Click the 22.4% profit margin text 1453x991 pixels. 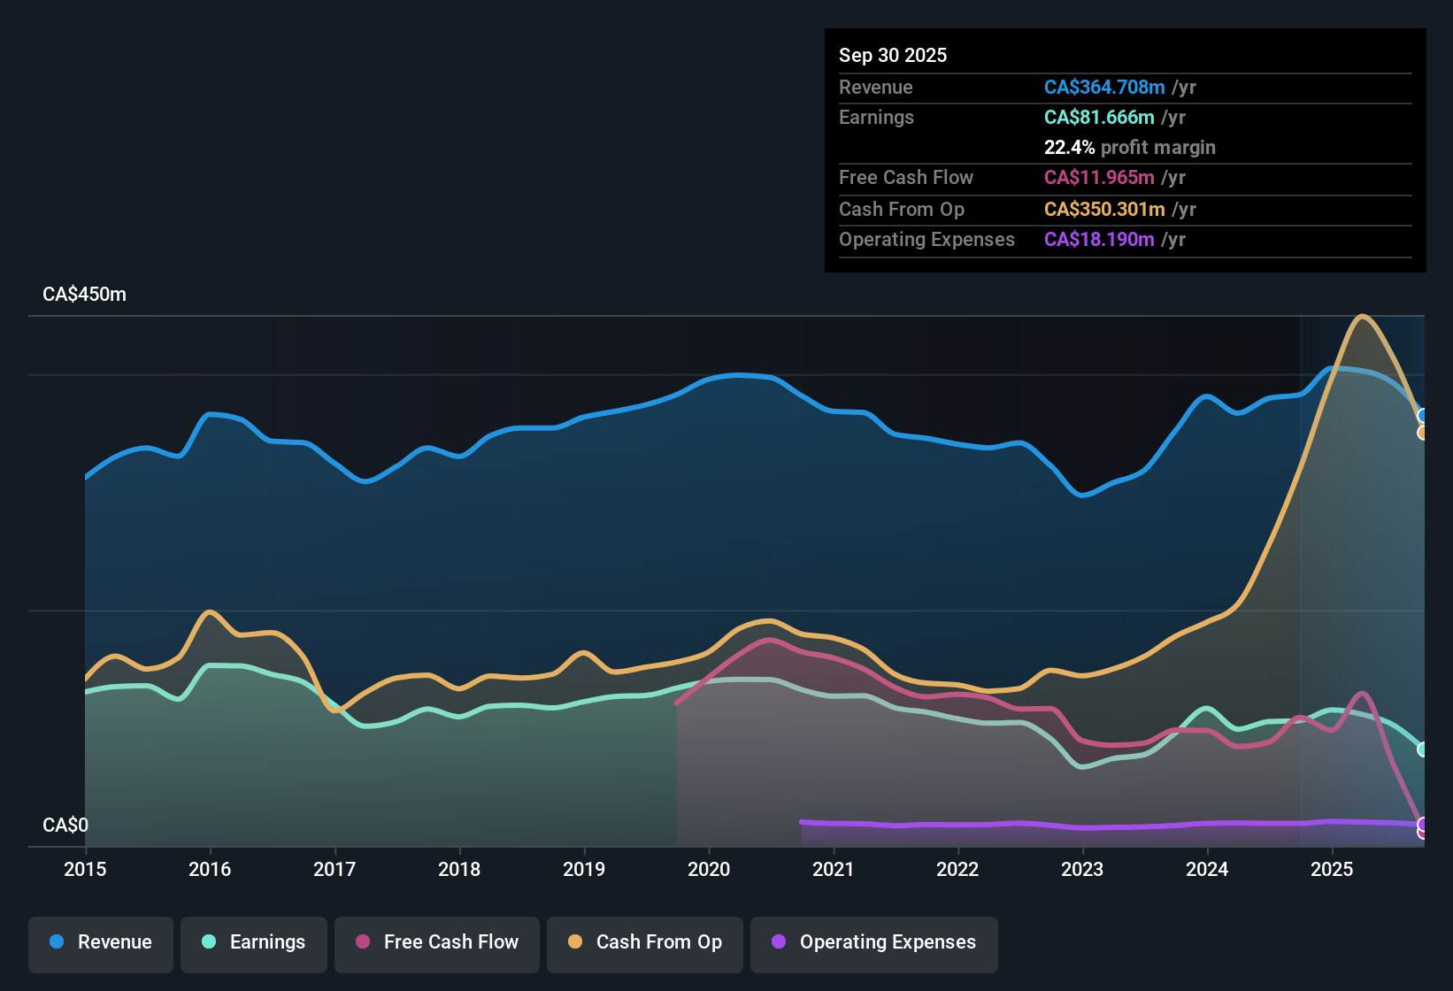tap(1129, 147)
